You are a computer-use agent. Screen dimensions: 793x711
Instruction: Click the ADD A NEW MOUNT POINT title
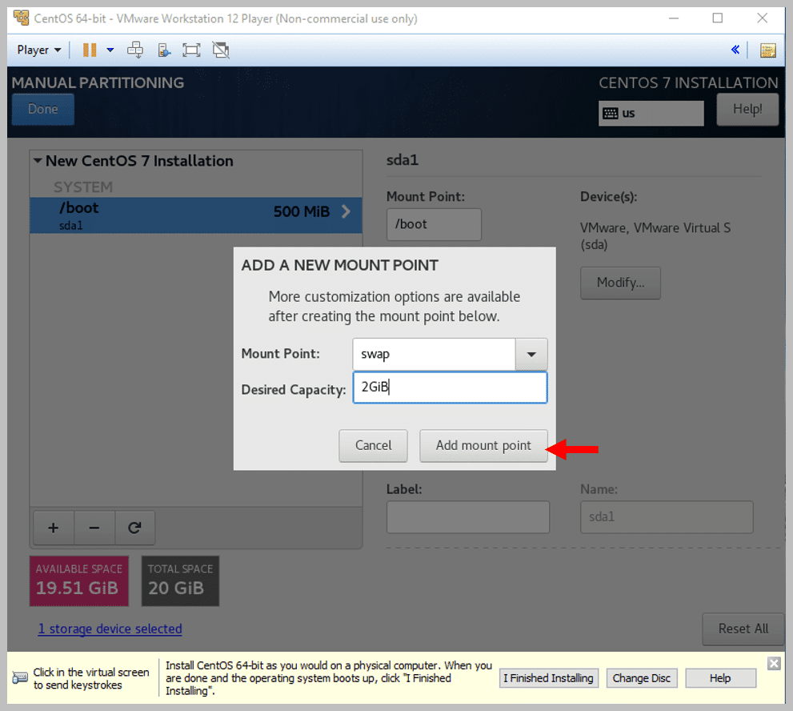340,265
